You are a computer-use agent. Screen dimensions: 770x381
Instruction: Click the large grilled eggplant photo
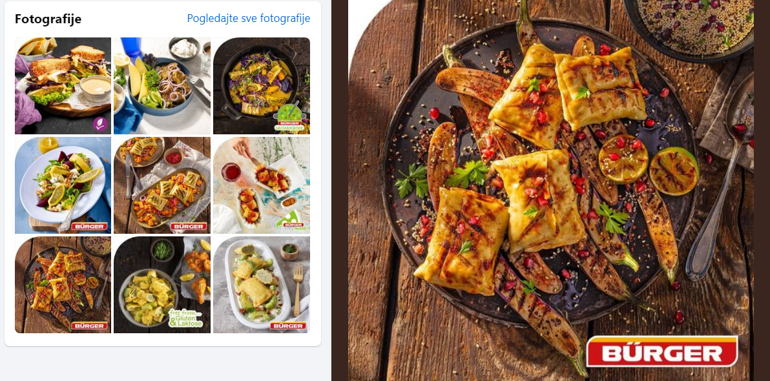pos(550,187)
